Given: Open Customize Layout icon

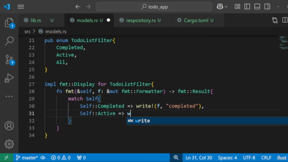Looking at the screenshot, I should point(237,7).
